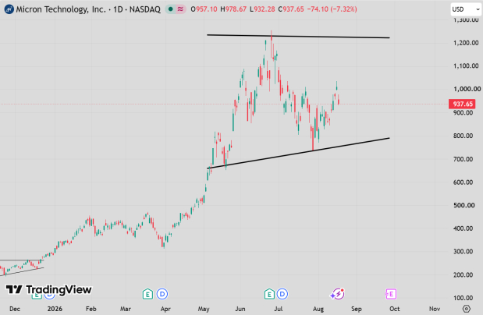Click the 1,100.00 price axis label

pyautogui.click(x=466, y=66)
